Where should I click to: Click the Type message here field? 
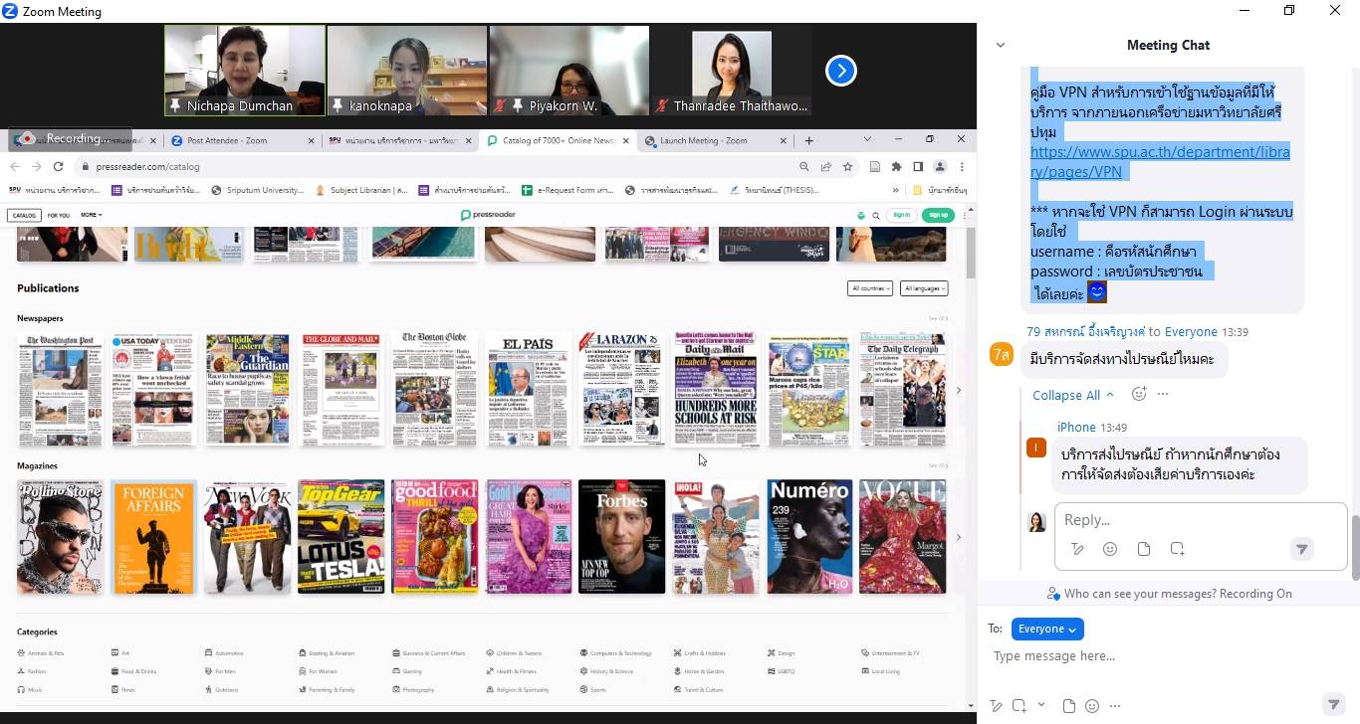coord(1155,656)
